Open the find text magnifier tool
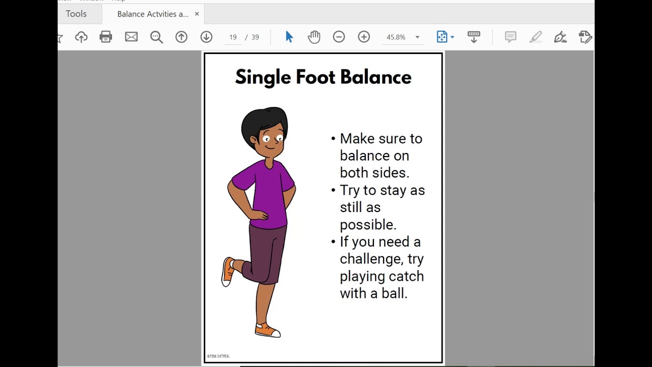 coord(156,37)
